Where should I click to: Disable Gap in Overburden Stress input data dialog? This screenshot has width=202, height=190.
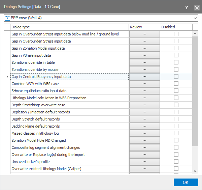coord(176,41)
